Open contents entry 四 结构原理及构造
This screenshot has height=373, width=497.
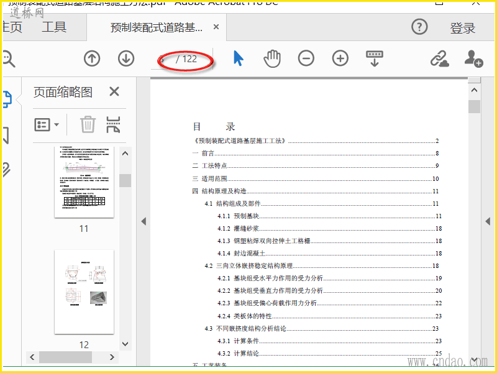316,191
